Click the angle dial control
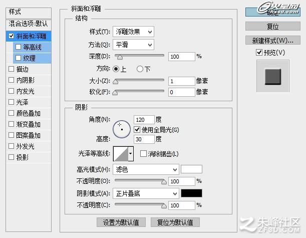Image resolution: width=306 pixels, height=238 pixels. tap(122, 129)
